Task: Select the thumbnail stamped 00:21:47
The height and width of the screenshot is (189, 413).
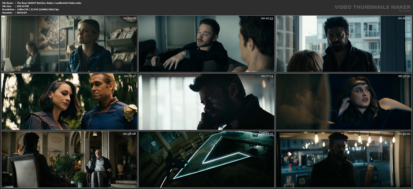Action: 69,101
